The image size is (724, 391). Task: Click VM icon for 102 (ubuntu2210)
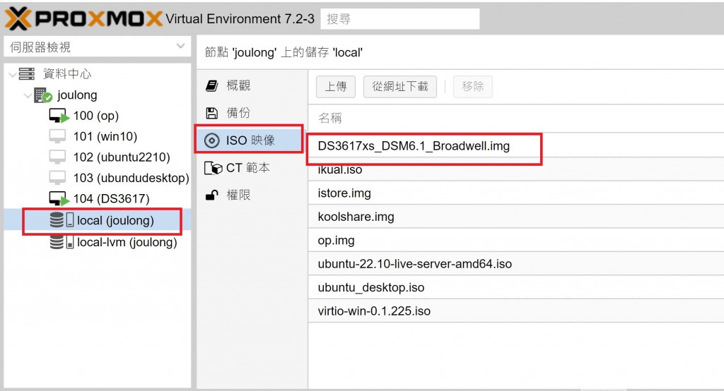click(57, 157)
